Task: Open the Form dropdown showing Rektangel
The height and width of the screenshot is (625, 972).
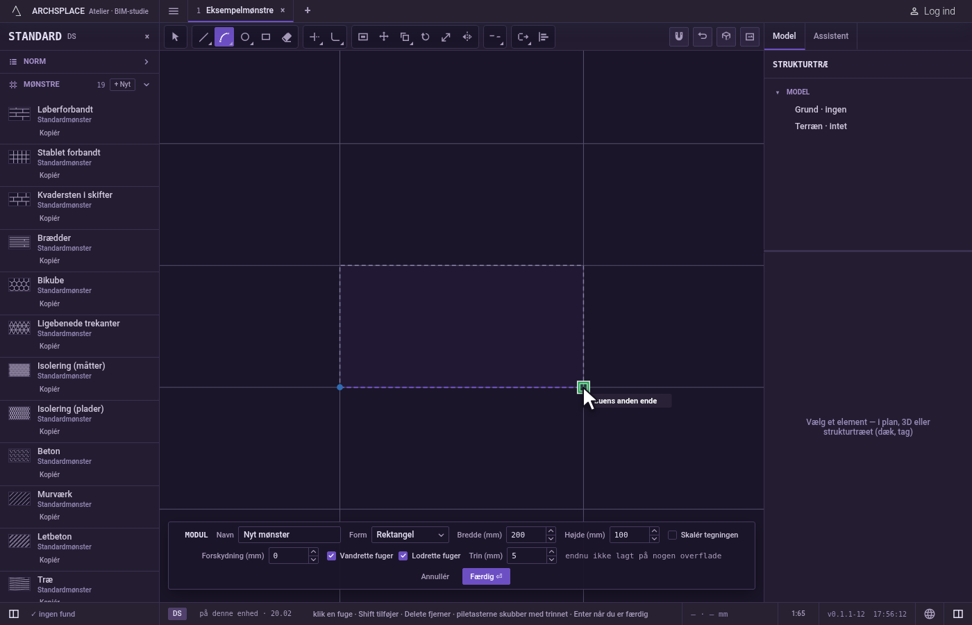Action: pyautogui.click(x=410, y=535)
